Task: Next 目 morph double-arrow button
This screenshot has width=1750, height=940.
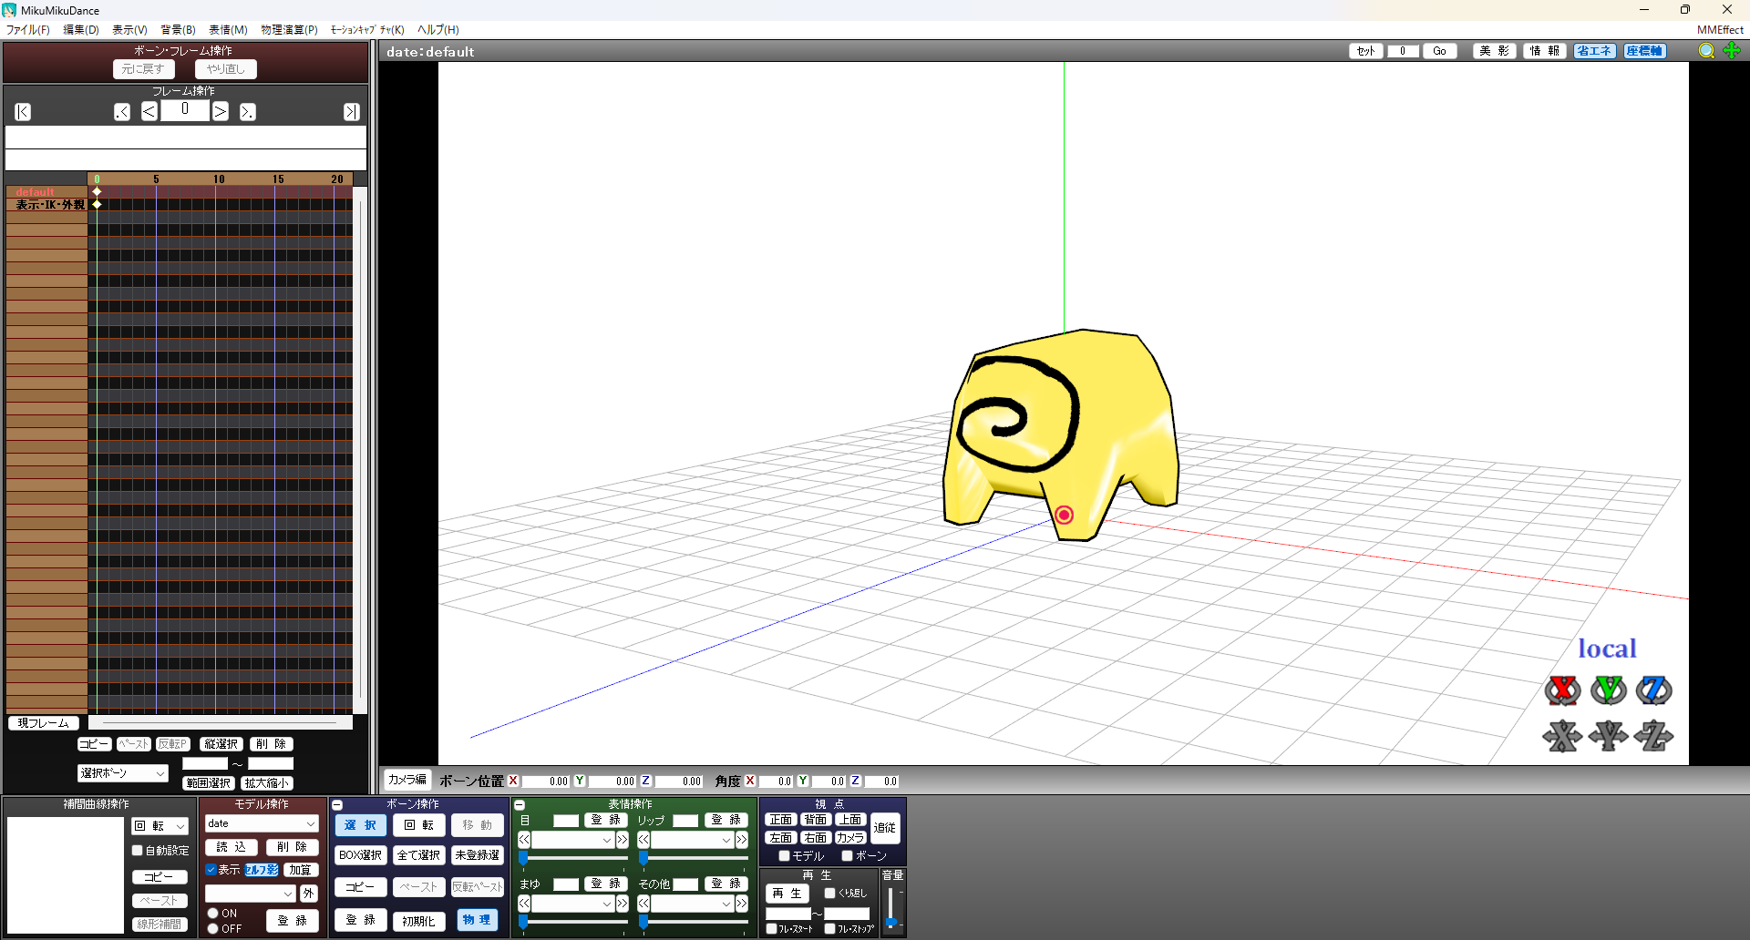Action: pos(623,840)
